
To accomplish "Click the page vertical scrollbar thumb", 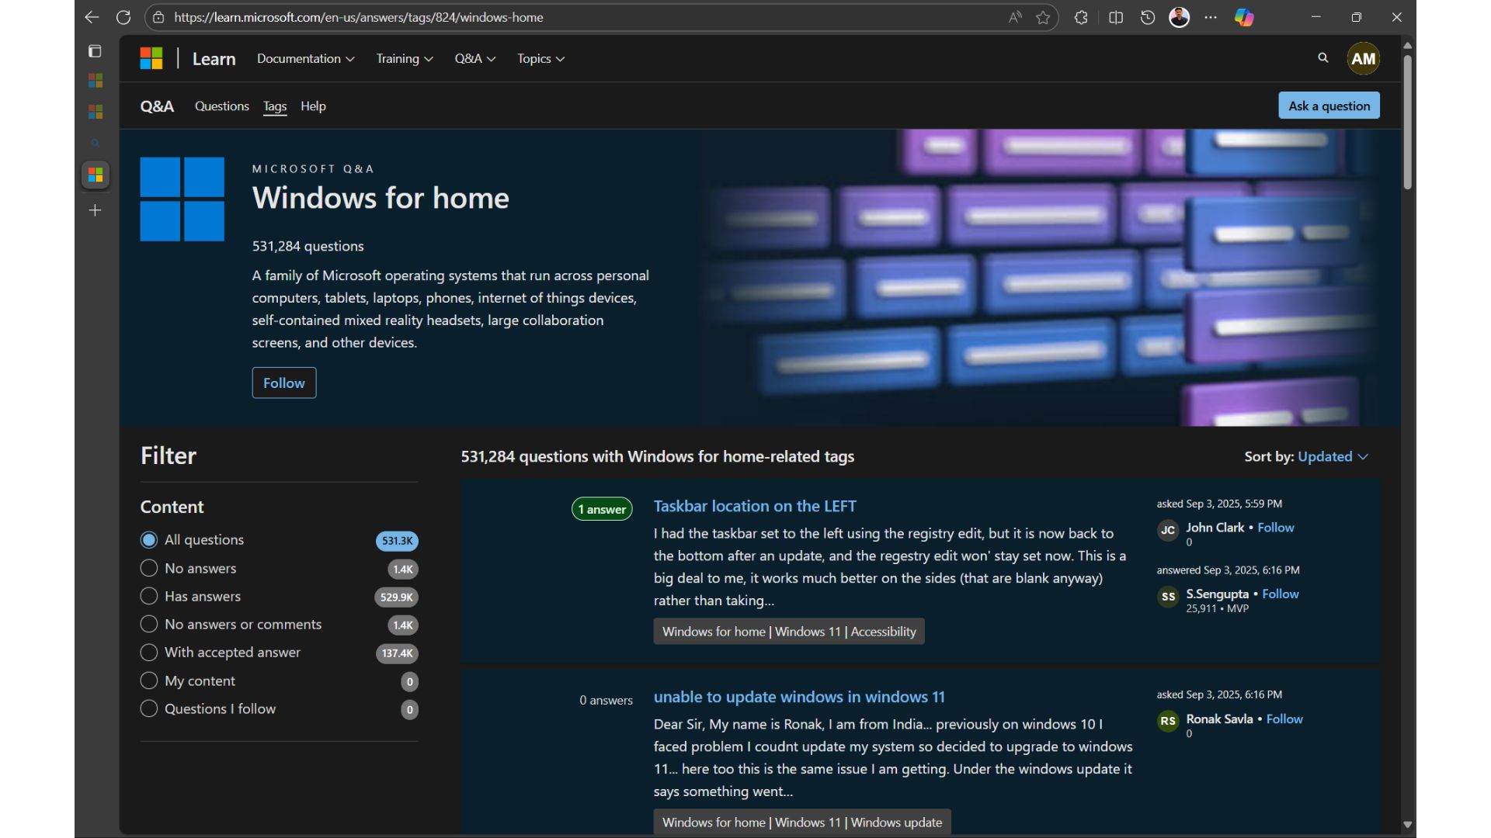I will click(1407, 120).
